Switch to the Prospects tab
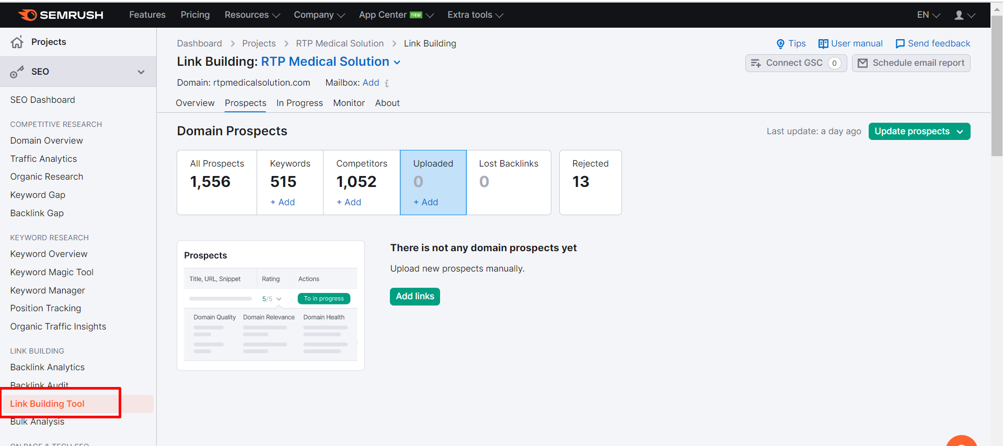The image size is (1003, 446). click(x=246, y=103)
